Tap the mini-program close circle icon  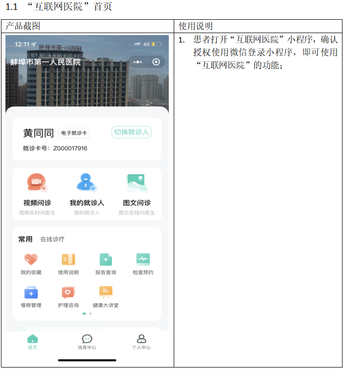point(156,62)
